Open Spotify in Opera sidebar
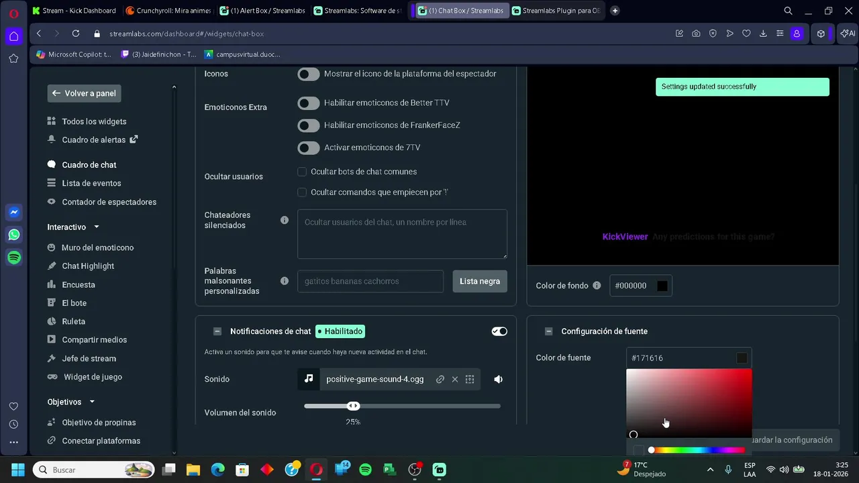859x483 pixels. [14, 258]
